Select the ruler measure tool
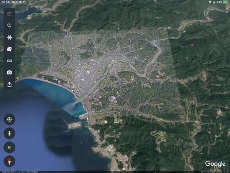 tap(9, 61)
